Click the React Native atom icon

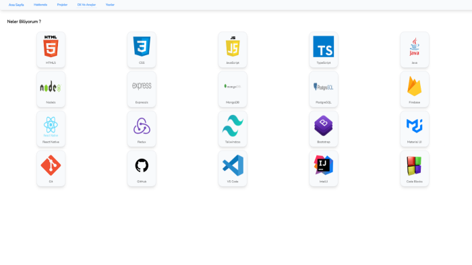(51, 126)
